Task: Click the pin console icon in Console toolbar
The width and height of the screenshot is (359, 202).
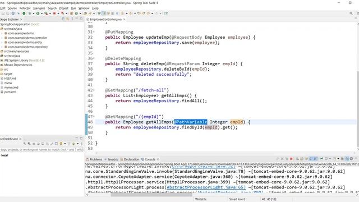Action: (x=321, y=159)
